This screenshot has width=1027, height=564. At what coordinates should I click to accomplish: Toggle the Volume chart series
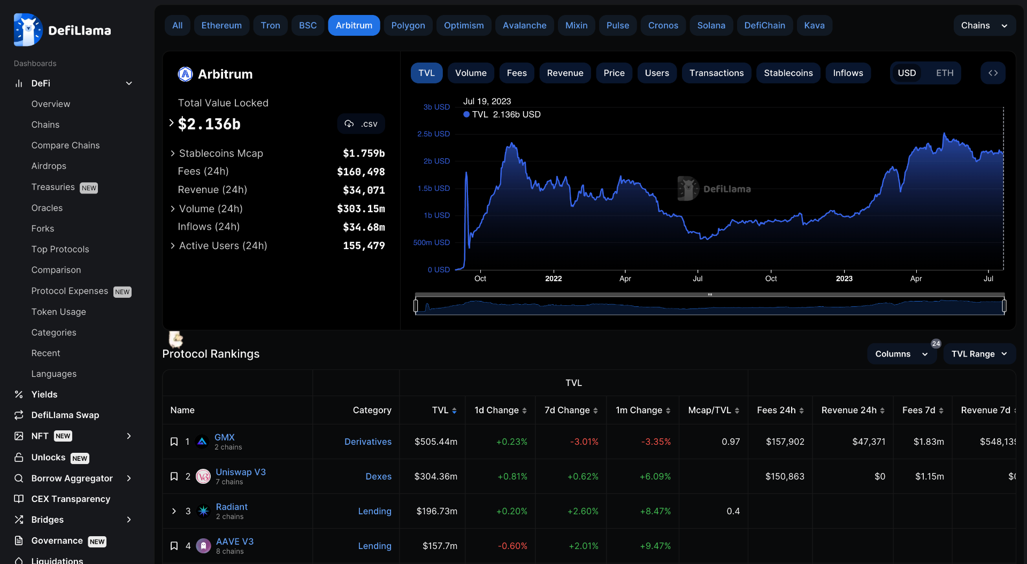point(471,73)
